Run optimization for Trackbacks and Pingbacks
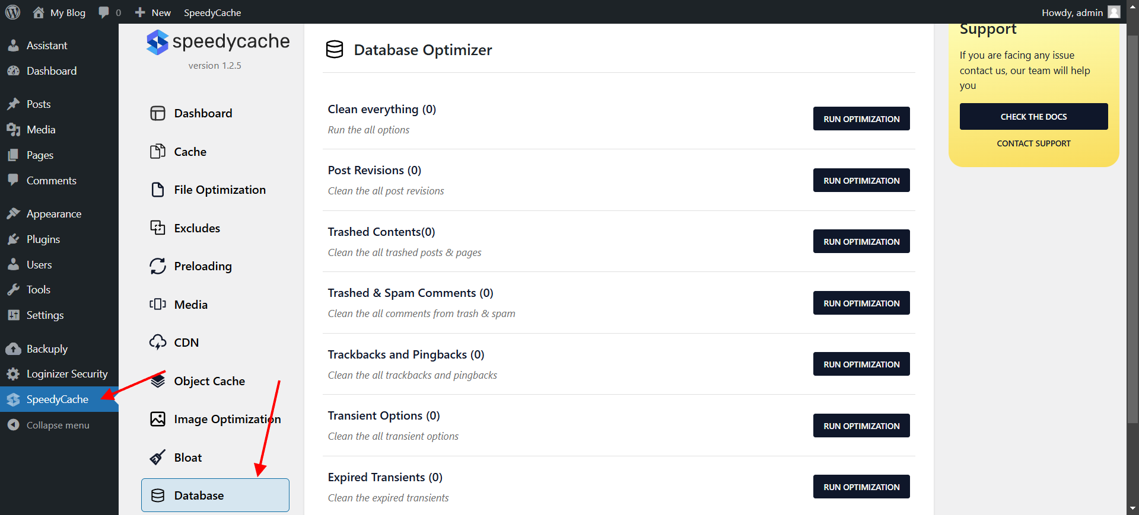Viewport: 1139px width, 515px height. pyautogui.click(x=861, y=364)
